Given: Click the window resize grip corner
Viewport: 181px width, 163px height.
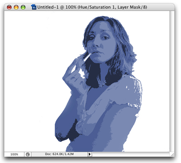Looking at the screenshot, I should [172, 154].
